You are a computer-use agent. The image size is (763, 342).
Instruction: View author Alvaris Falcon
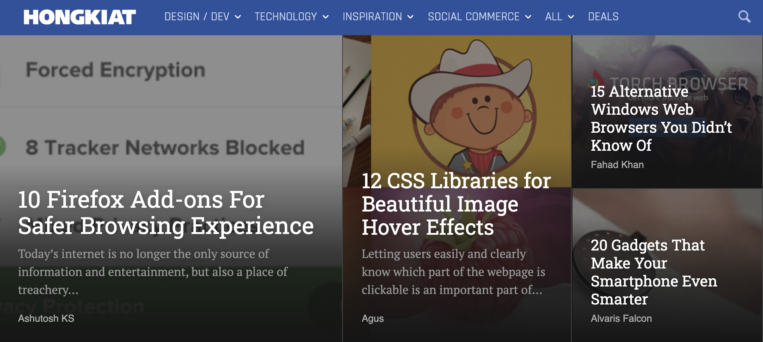click(621, 318)
